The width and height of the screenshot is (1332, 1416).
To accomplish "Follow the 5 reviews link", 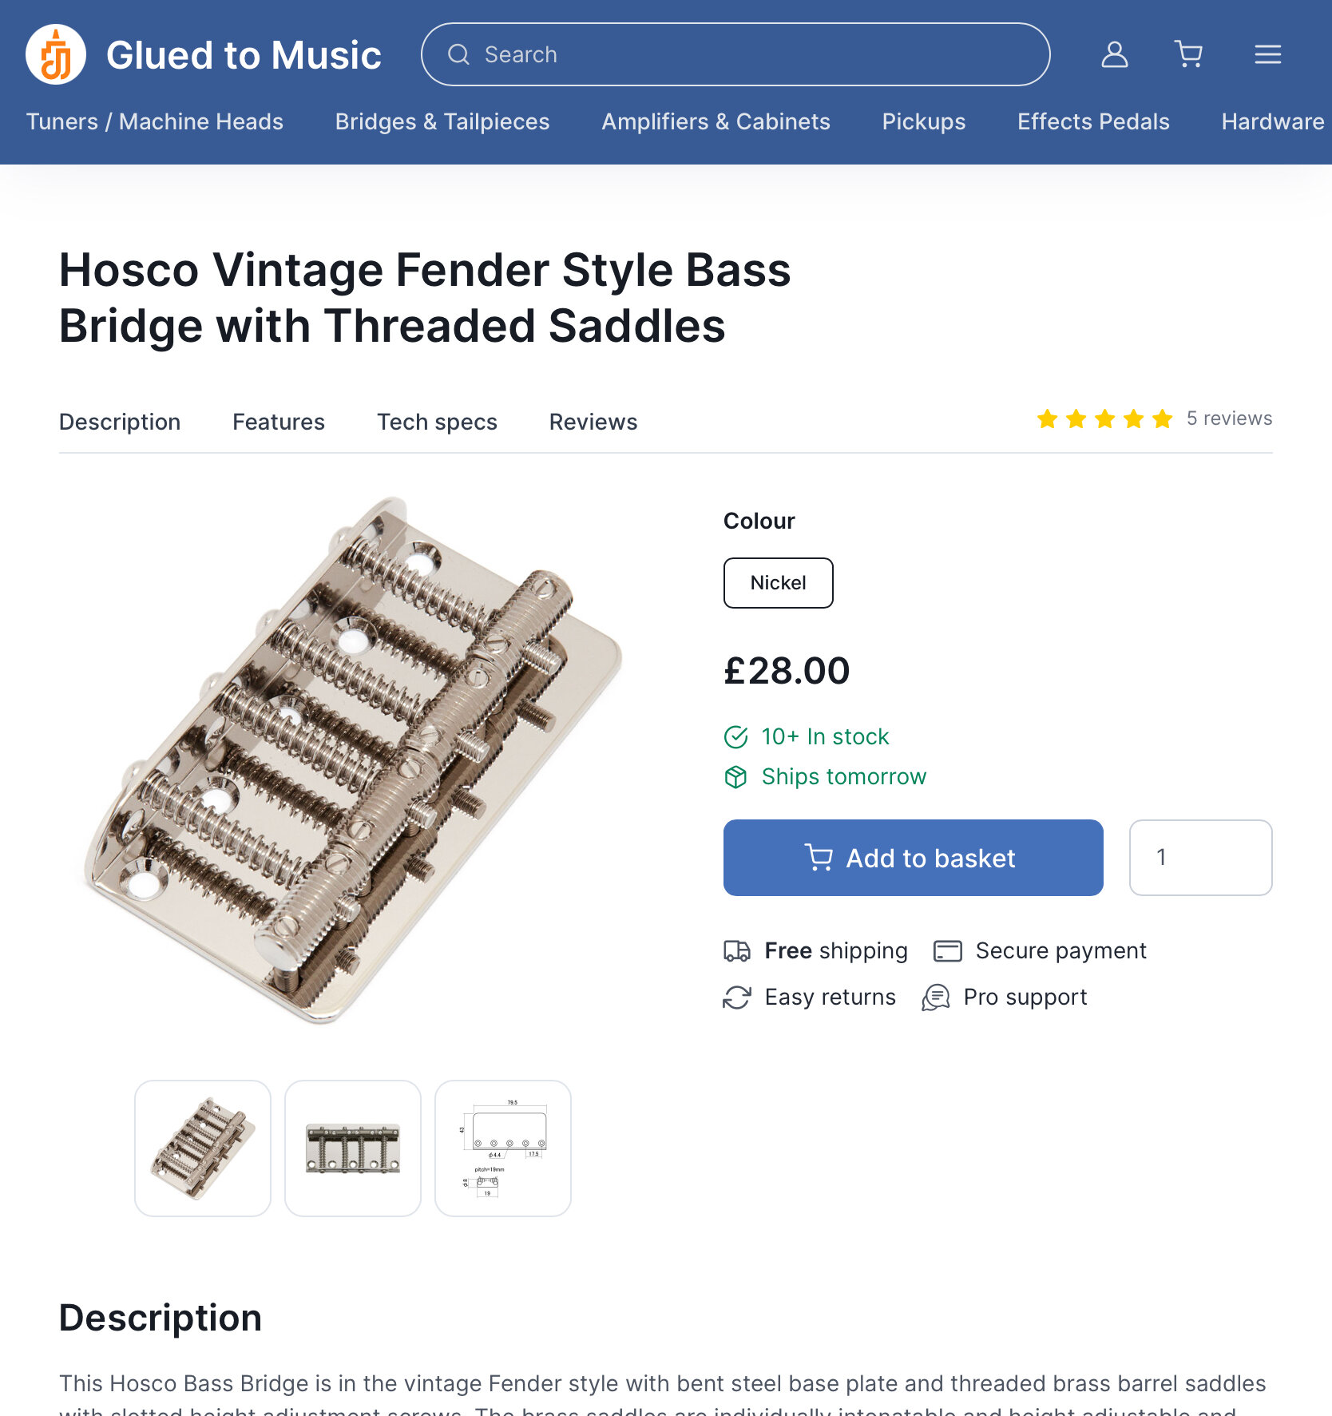I will tap(1229, 418).
